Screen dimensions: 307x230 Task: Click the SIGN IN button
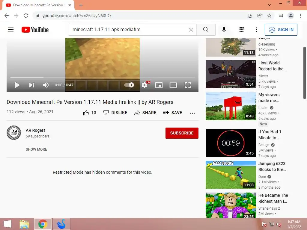pyautogui.click(x=281, y=30)
